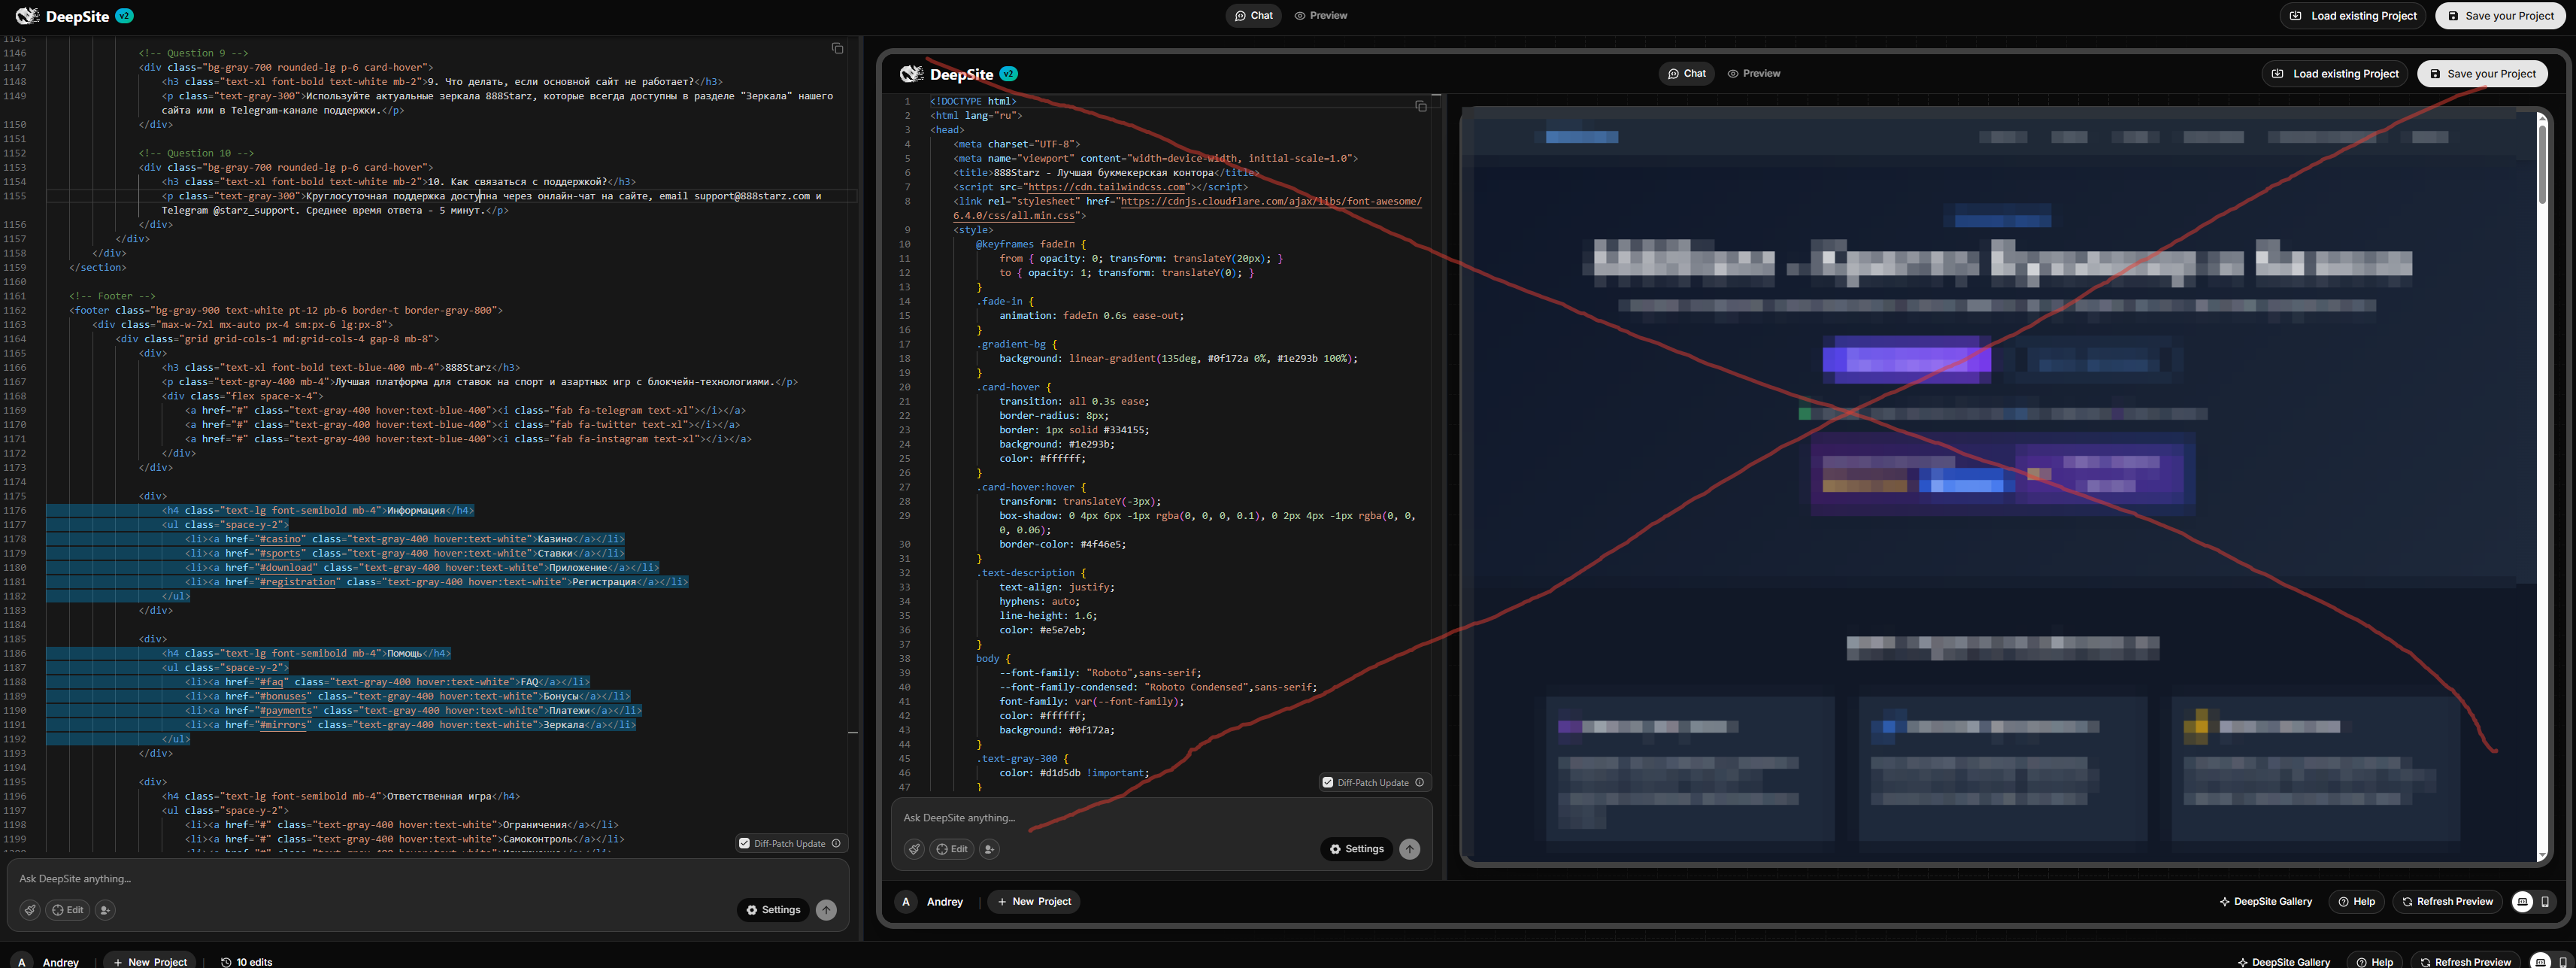The image size is (2576, 968).
Task: Enable Edit mode in nested prompt box
Action: point(952,849)
